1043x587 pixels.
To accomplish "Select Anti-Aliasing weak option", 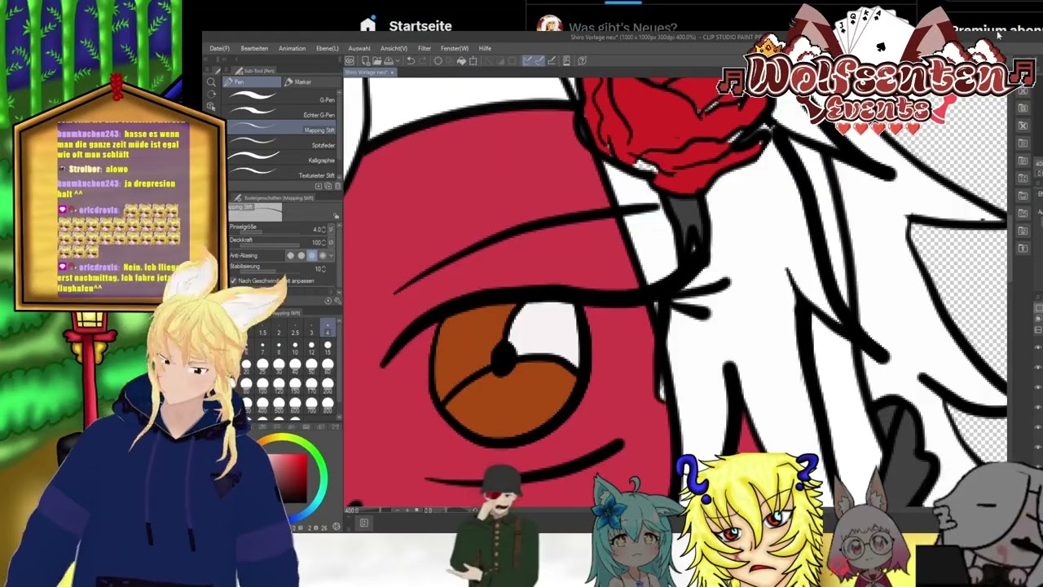I will [x=301, y=256].
